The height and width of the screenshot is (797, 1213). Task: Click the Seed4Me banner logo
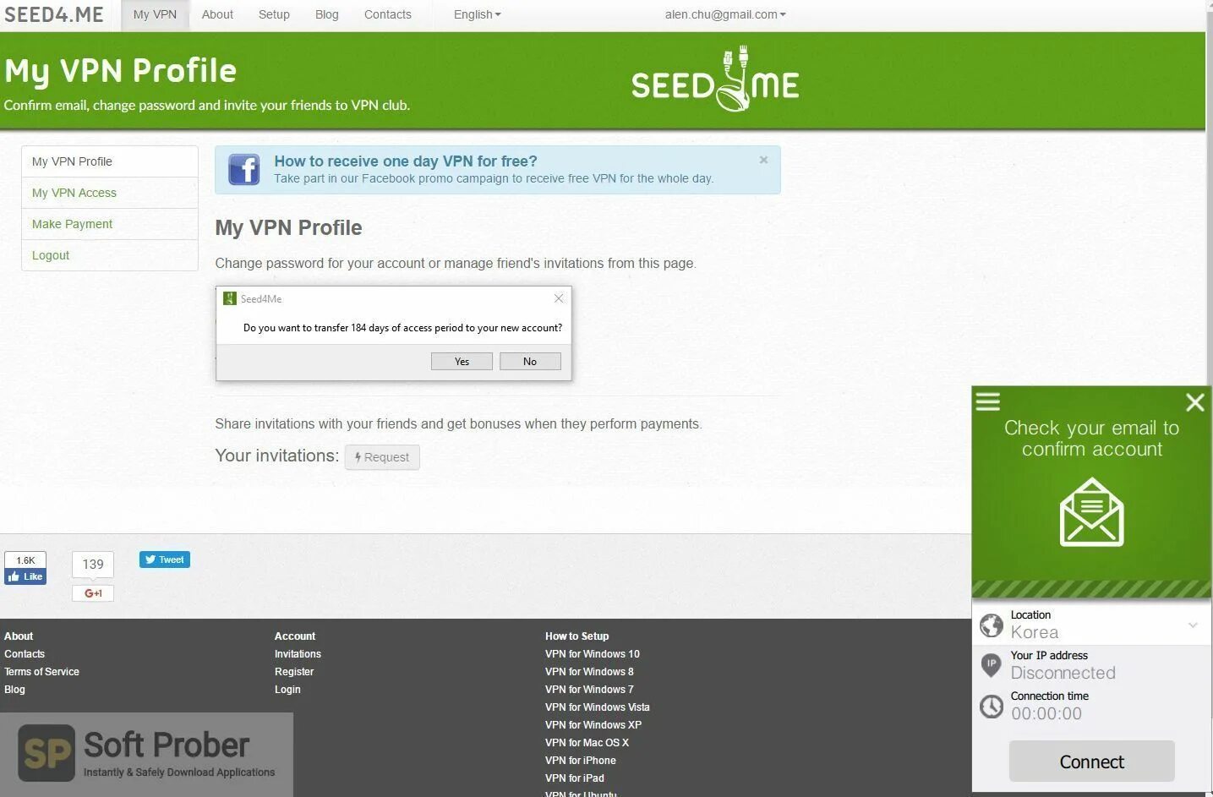pyautogui.click(x=715, y=79)
